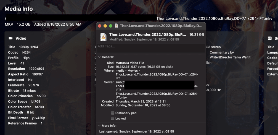Screen dimensions: 278x135
Task: Zoom the file info window
Action: [111, 26]
